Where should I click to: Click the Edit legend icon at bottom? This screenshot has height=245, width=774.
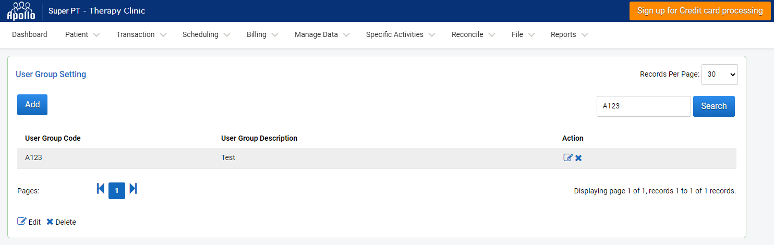coord(21,222)
